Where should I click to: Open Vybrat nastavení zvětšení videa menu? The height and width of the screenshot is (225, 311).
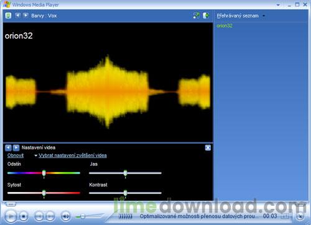pos(70,156)
